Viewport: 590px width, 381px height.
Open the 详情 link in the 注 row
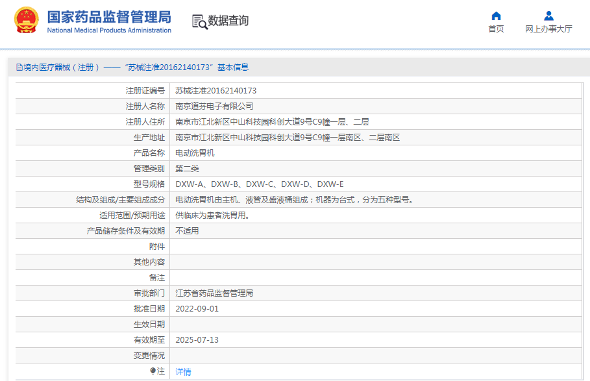183,372
